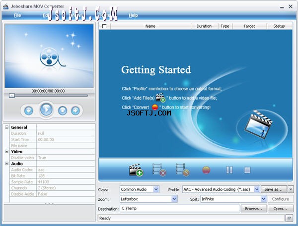Click the Clear list filmstrip icon
The height and width of the screenshot is (226, 298).
(x=183, y=169)
